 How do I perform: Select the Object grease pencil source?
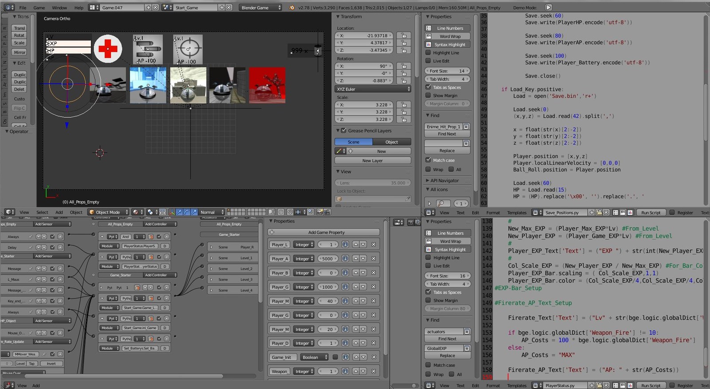[x=391, y=142]
